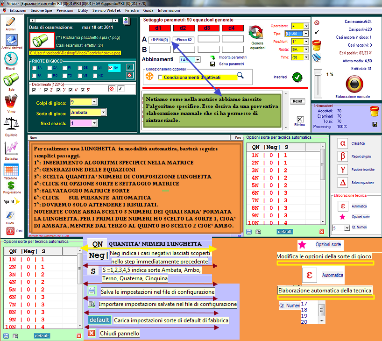Click the pink star beside the Qt. Numeri dropdown
The image size is (382, 341).
(342, 217)
